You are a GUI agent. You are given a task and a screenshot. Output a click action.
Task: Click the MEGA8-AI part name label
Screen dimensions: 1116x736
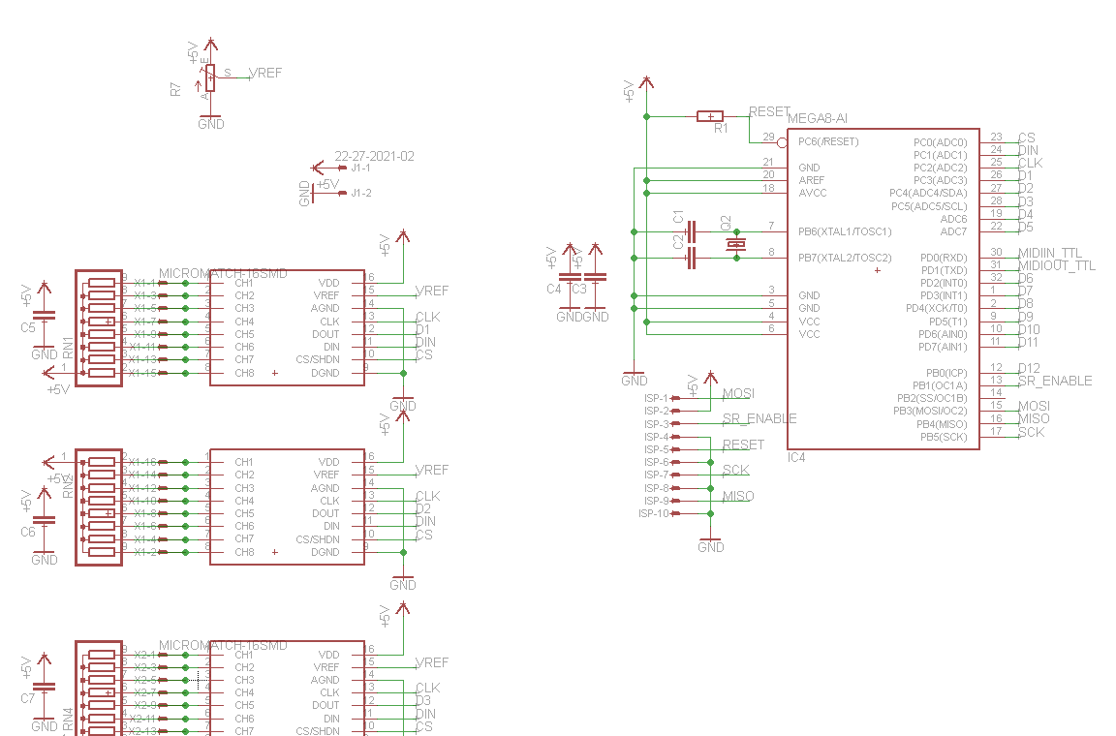tap(817, 119)
